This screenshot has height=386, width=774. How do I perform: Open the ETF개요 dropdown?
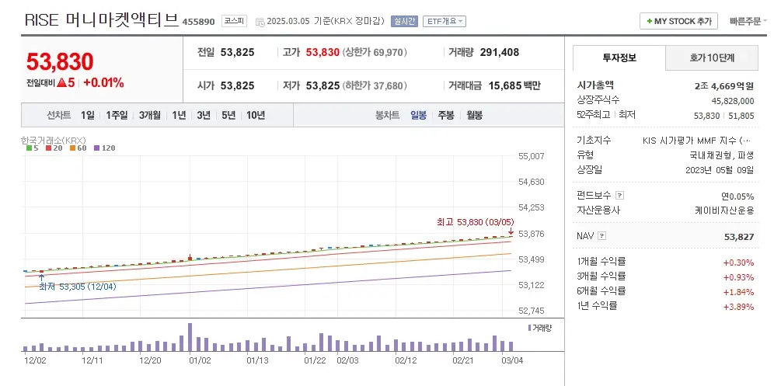pyautogui.click(x=445, y=22)
